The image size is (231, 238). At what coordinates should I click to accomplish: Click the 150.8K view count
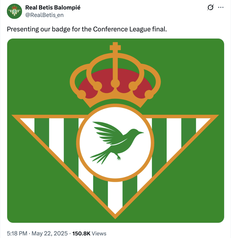pos(82,233)
